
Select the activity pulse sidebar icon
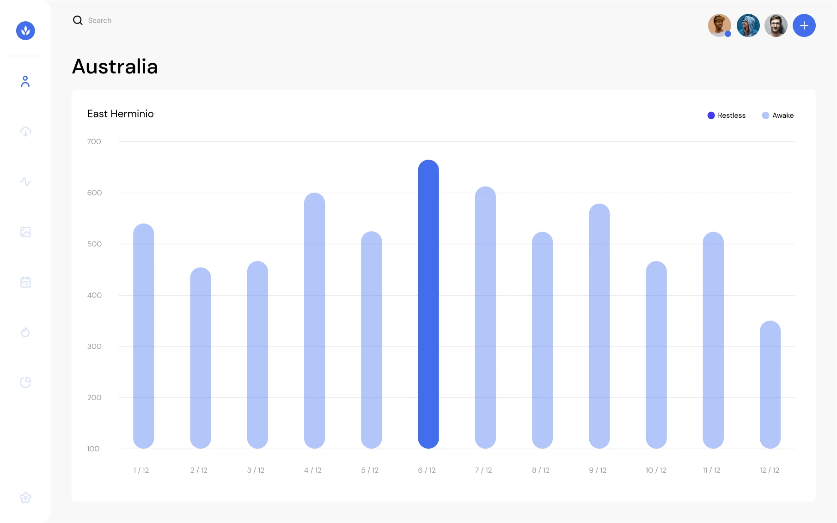(25, 182)
